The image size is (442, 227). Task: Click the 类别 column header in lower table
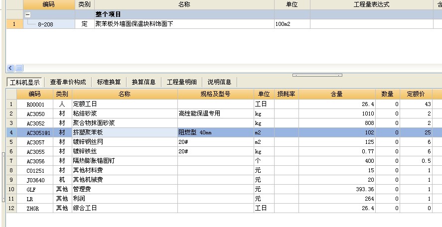62,94
